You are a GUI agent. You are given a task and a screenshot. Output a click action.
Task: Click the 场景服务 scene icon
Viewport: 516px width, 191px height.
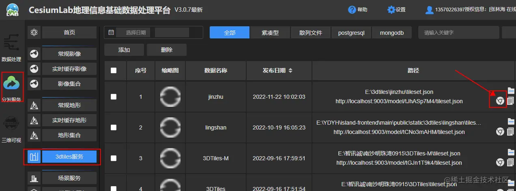[x=34, y=178]
